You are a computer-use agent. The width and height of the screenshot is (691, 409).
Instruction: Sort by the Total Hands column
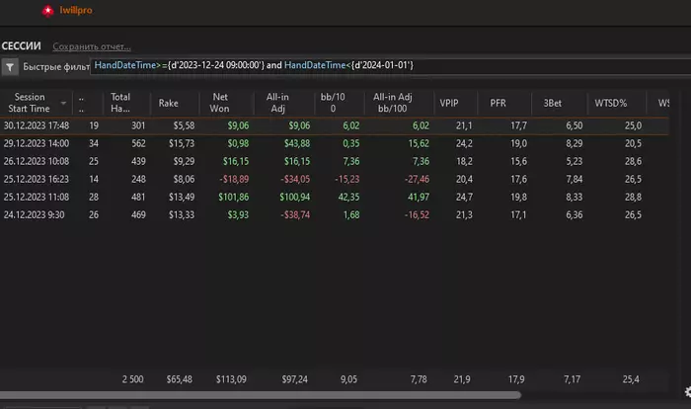tap(120, 103)
